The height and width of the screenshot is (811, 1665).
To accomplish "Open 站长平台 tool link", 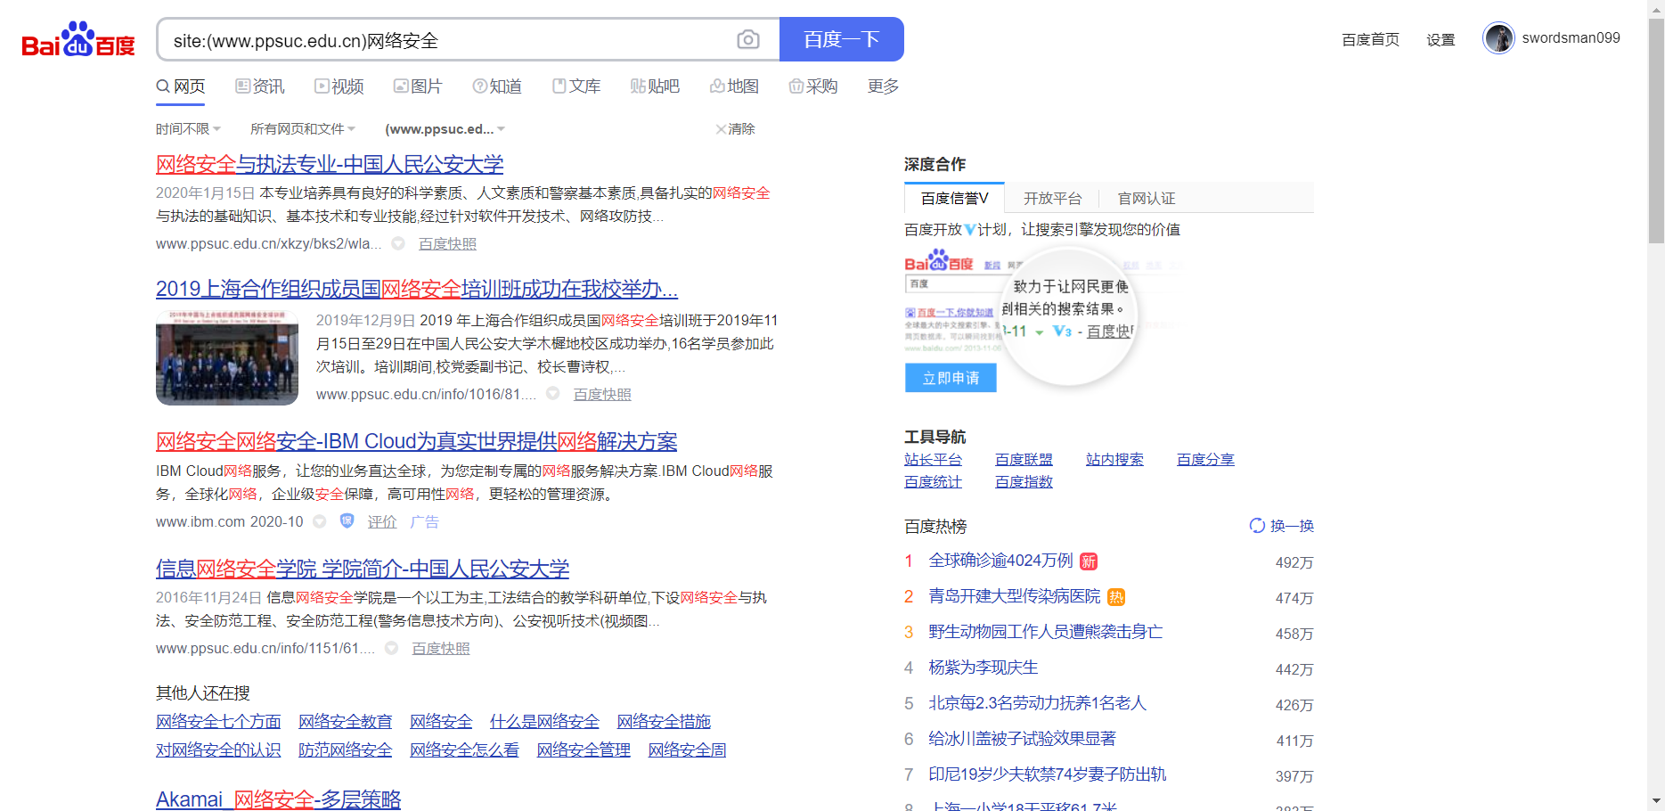I will (x=933, y=460).
